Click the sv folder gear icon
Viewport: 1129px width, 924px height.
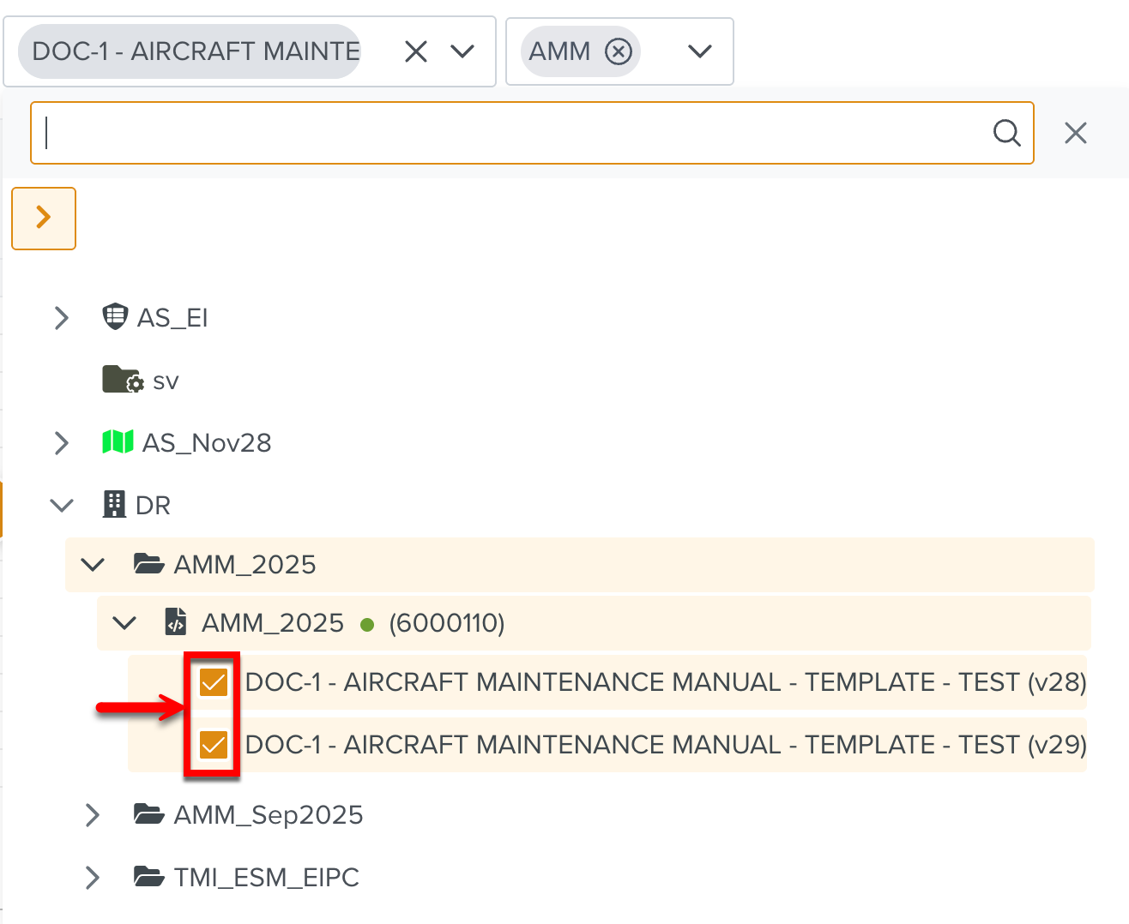122,380
